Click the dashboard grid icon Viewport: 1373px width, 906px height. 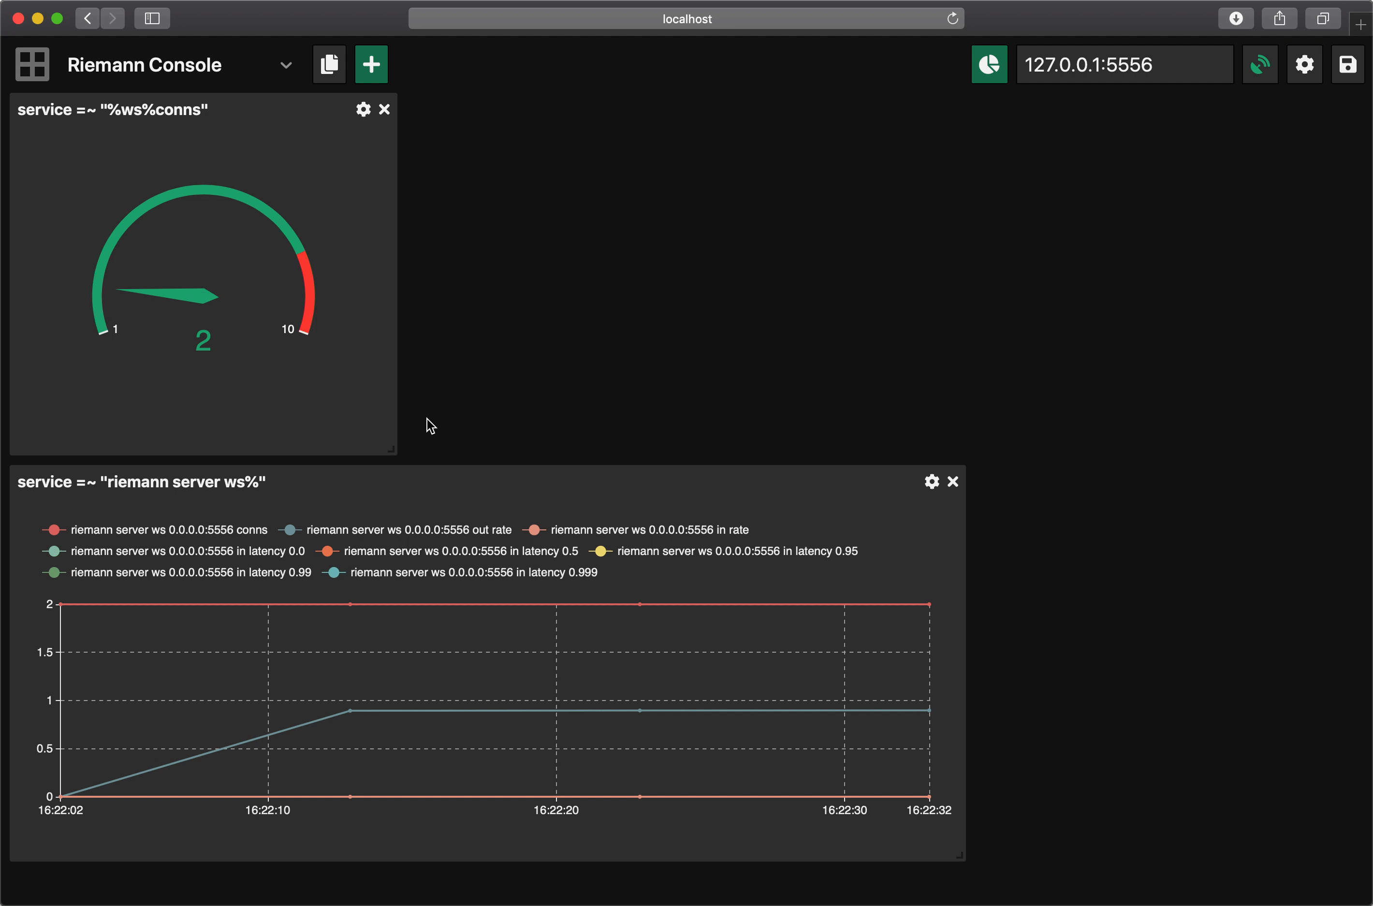coord(32,64)
